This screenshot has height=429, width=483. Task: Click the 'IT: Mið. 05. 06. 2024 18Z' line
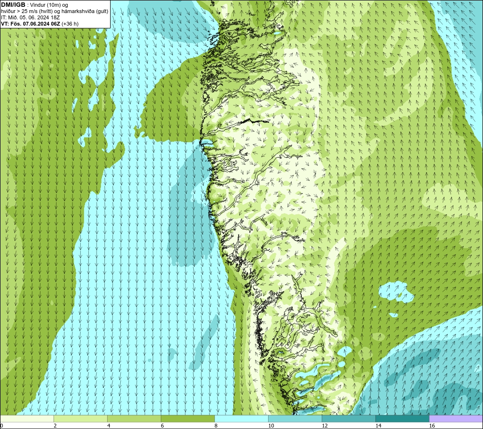tap(30, 17)
